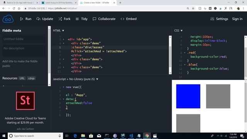
Task: Open the HTML panel dropdown
Action: pos(59,31)
